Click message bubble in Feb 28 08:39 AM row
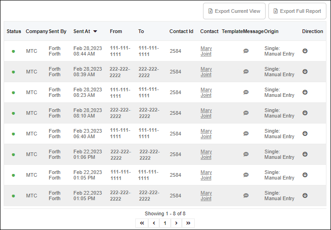This screenshot has height=230, width=331. click(246, 72)
